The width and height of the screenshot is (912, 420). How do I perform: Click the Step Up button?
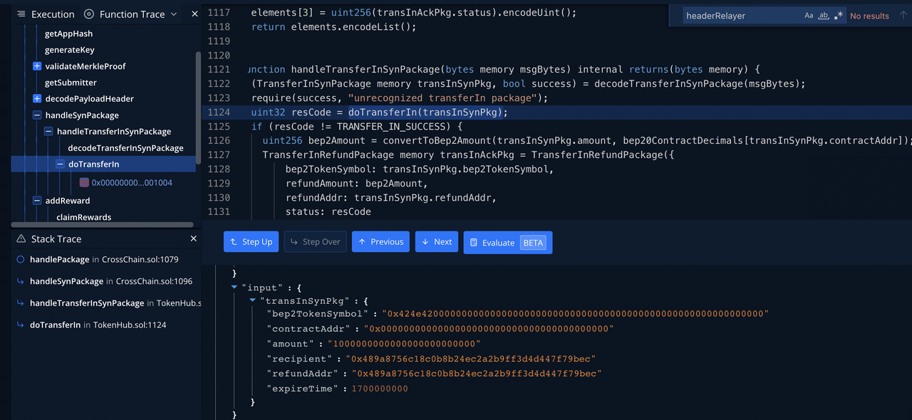coord(251,242)
